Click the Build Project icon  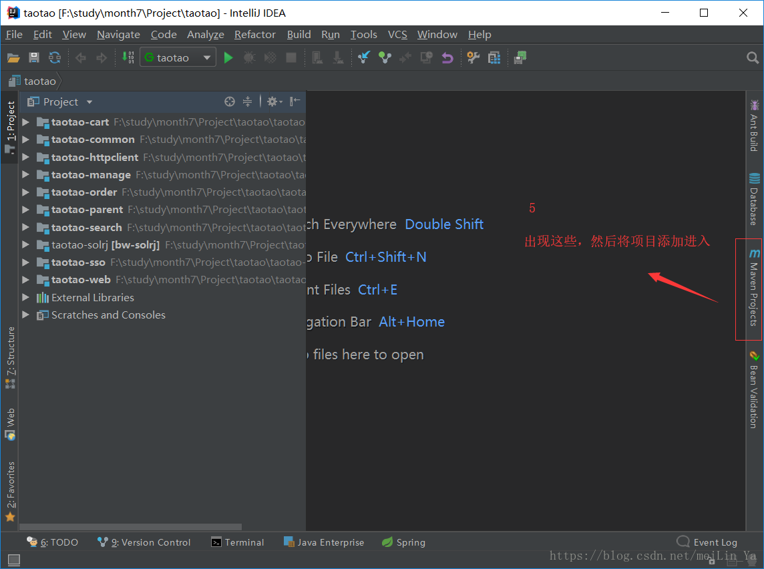(x=128, y=58)
